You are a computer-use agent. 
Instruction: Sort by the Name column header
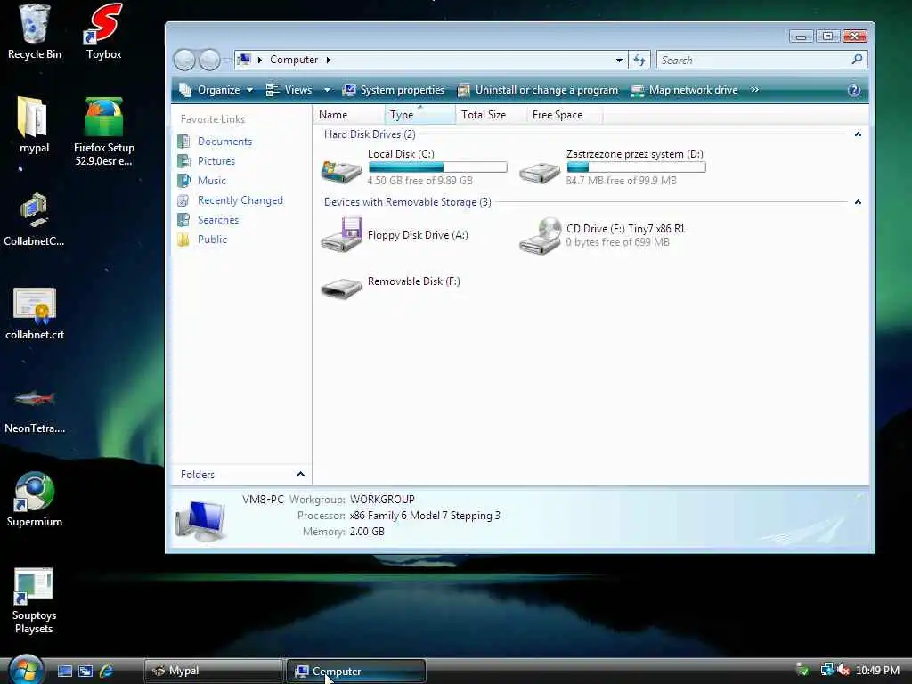pos(349,115)
